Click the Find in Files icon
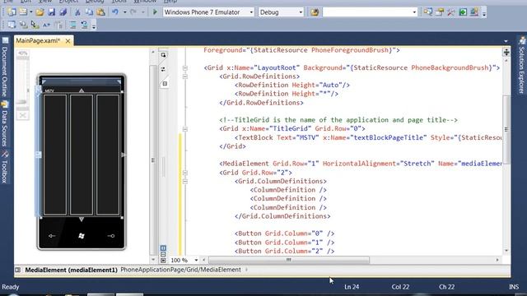The image size is (527, 296). pos(315,12)
